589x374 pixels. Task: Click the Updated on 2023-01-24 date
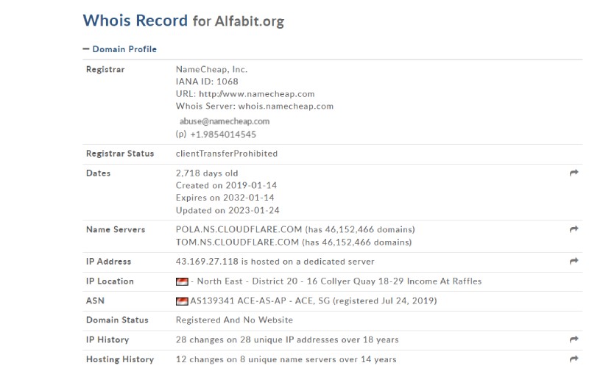pos(228,210)
